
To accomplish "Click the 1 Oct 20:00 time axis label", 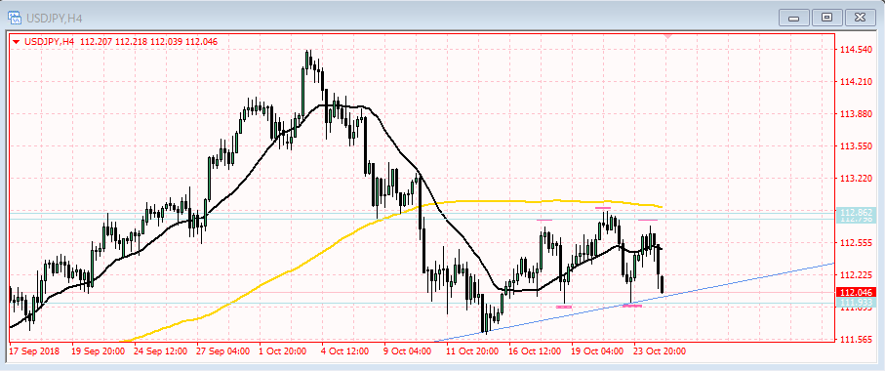I will 283,350.
